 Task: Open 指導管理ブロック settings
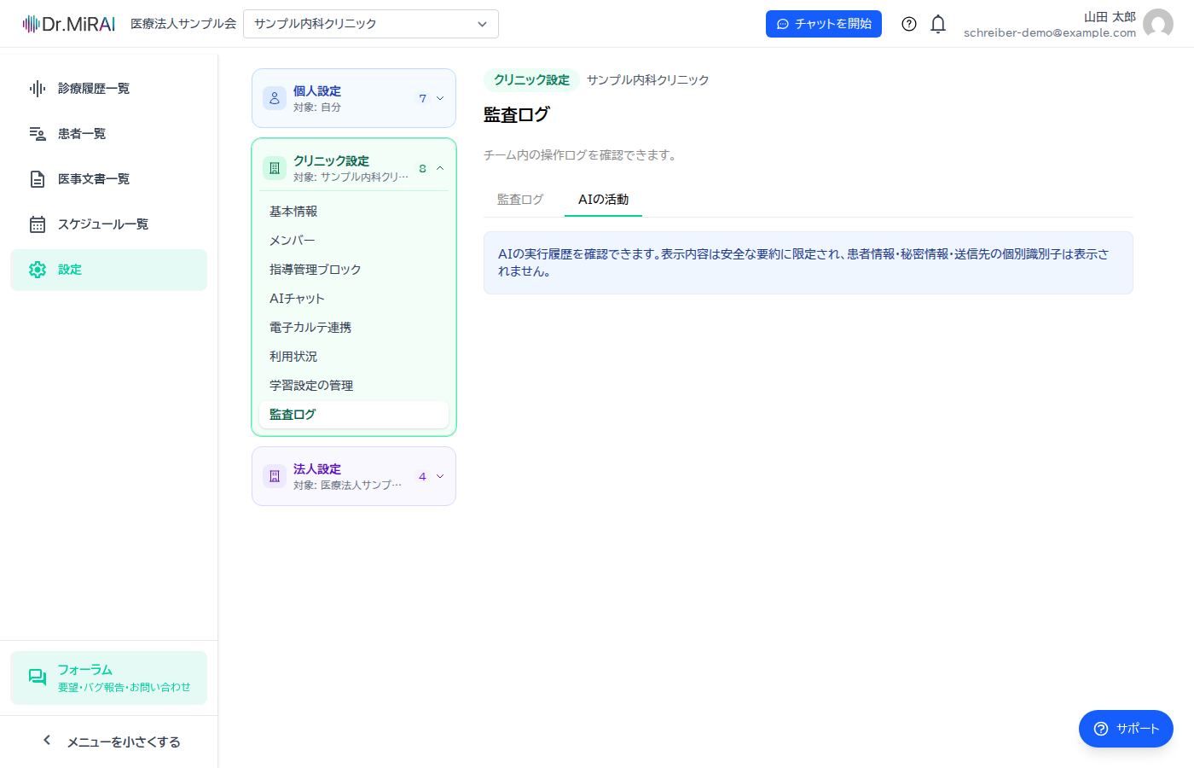[354, 270]
